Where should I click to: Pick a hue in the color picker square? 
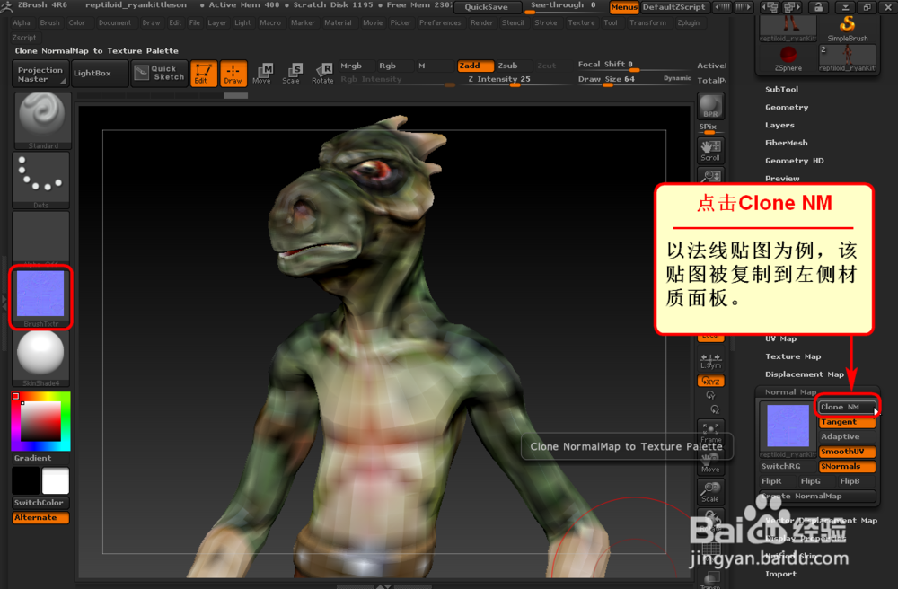pyautogui.click(x=40, y=421)
